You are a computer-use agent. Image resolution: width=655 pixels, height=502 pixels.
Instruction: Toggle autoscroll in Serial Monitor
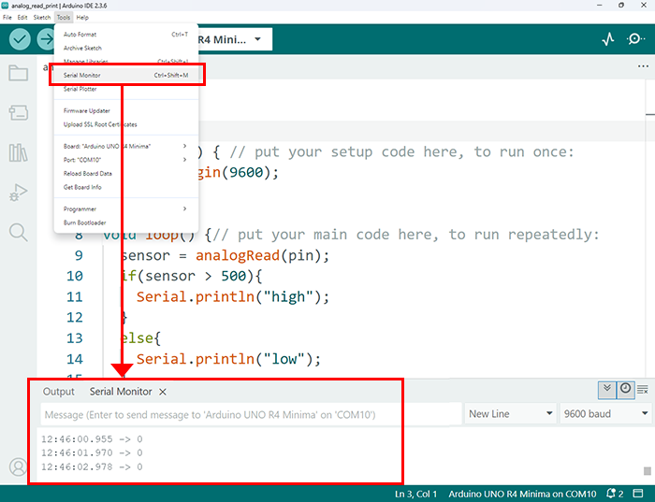(607, 390)
